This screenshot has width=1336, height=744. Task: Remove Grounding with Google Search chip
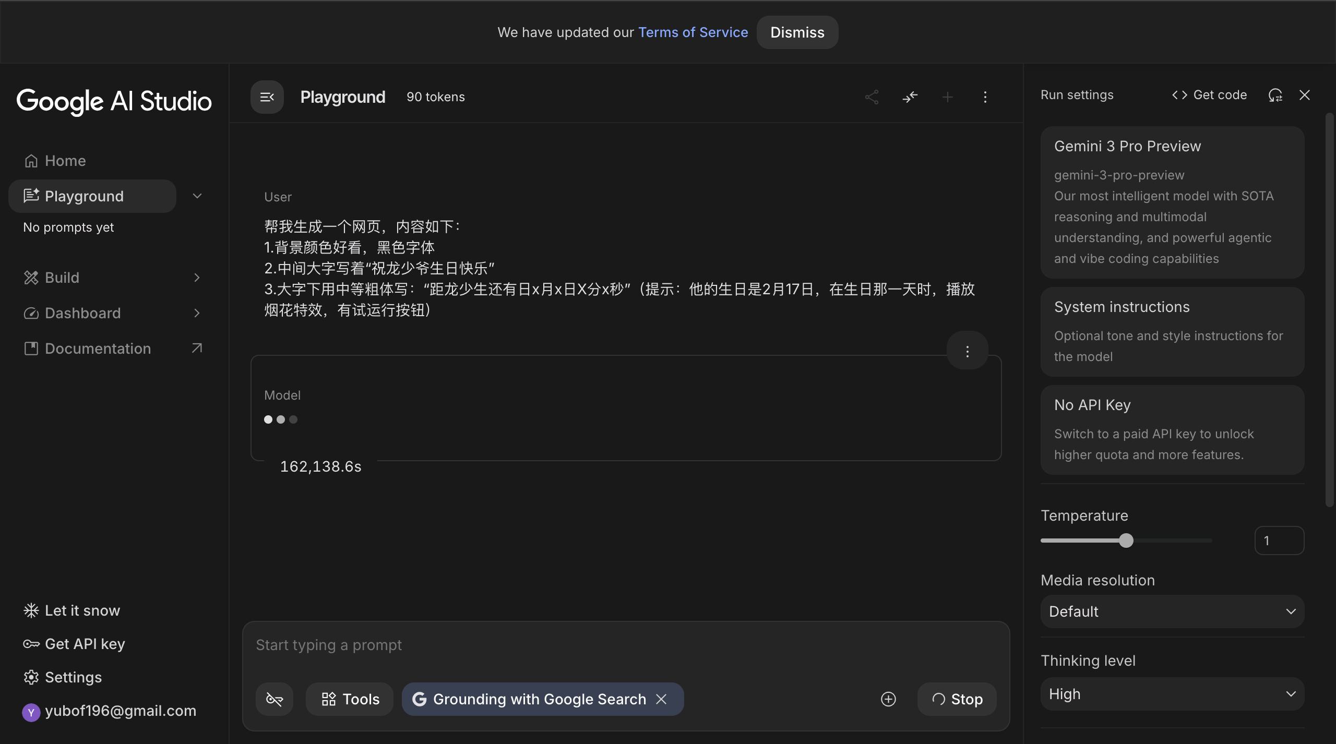(x=661, y=699)
